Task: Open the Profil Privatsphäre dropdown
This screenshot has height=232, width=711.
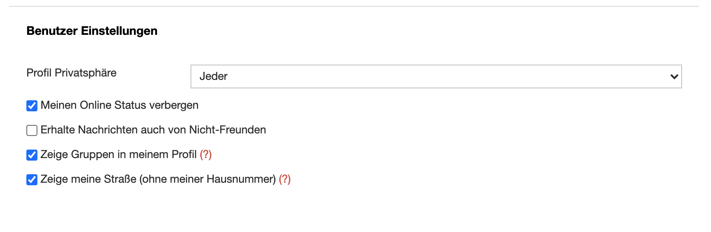Action: pos(436,76)
